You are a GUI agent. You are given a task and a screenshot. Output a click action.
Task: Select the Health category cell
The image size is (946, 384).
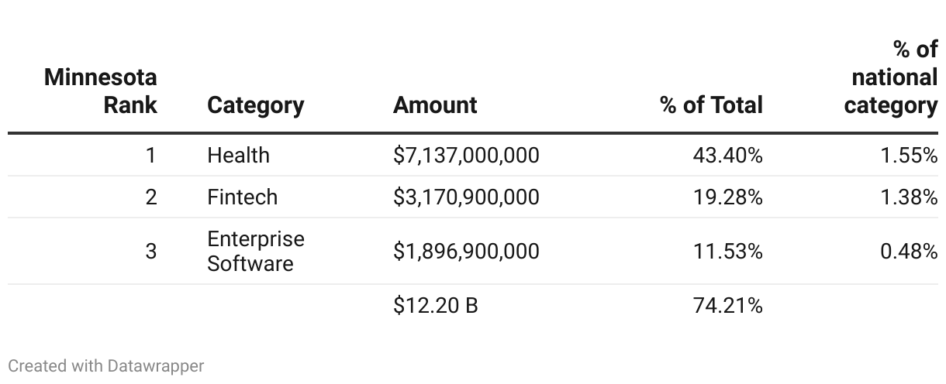click(x=238, y=156)
